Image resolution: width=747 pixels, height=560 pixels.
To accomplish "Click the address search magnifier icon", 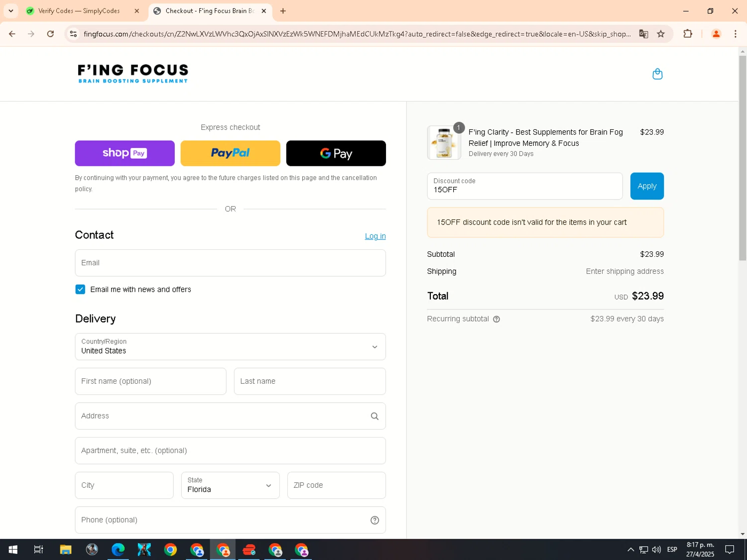I will tap(374, 416).
